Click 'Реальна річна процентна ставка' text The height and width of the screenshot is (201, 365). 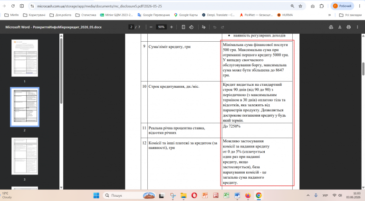(177, 128)
